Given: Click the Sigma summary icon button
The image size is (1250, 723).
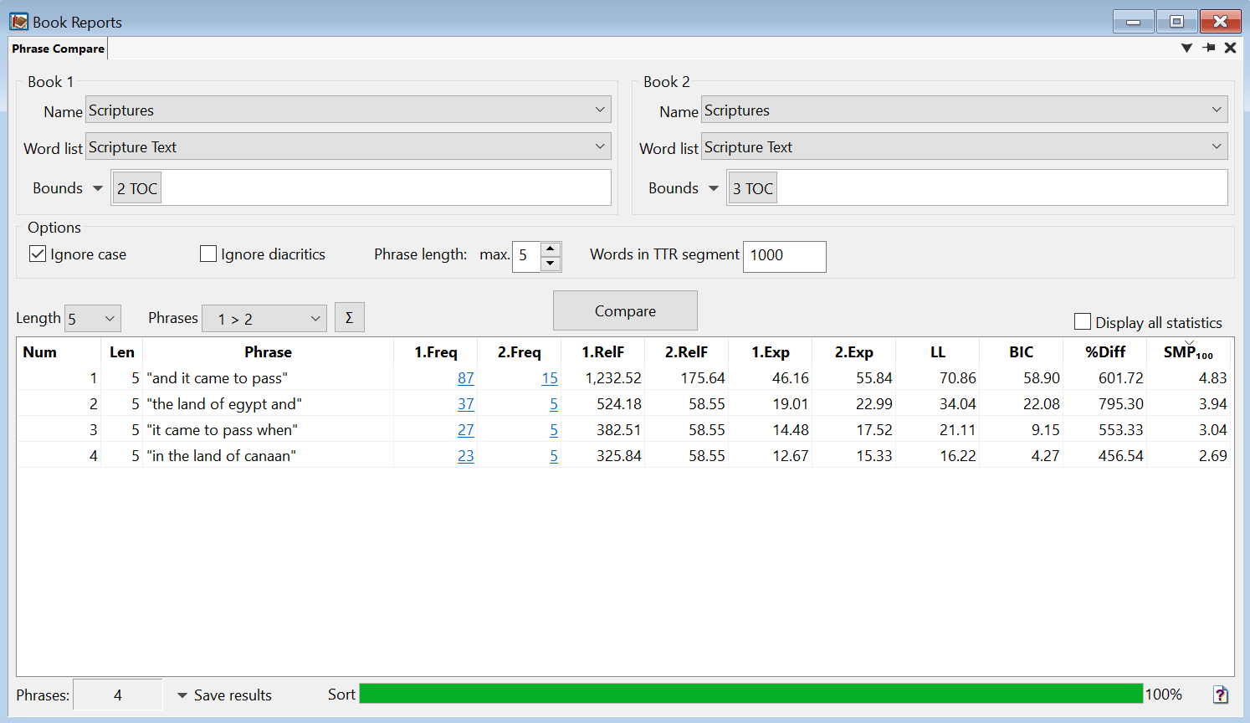Looking at the screenshot, I should pos(349,318).
